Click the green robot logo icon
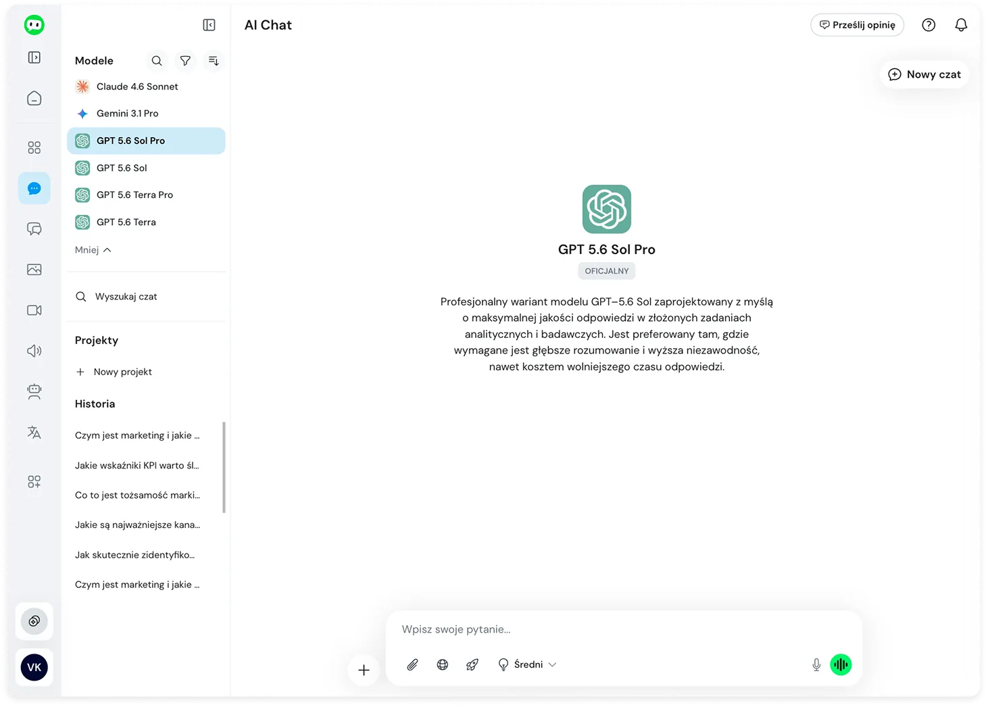The width and height of the screenshot is (988, 707). 34,25
